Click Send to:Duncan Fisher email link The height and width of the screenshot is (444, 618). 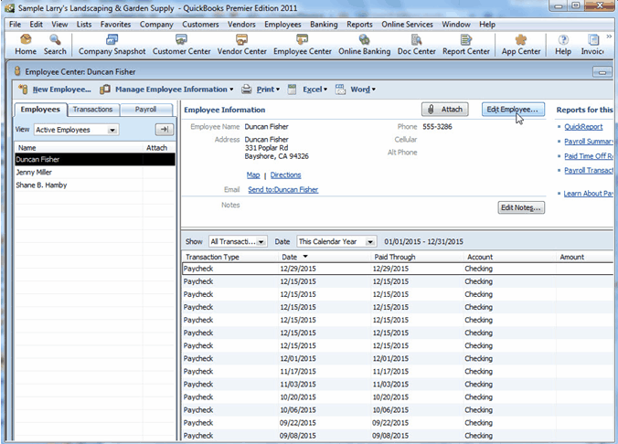[x=283, y=189]
